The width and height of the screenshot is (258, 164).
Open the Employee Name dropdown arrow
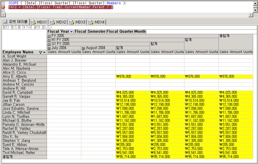coord(44,52)
